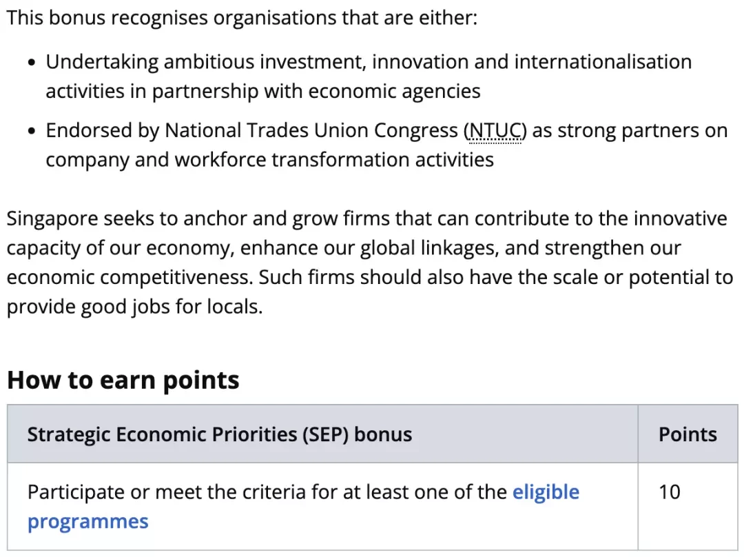The width and height of the screenshot is (744, 557).
Task: Click 'company and workforce transformation activities' text
Action: click(x=269, y=160)
